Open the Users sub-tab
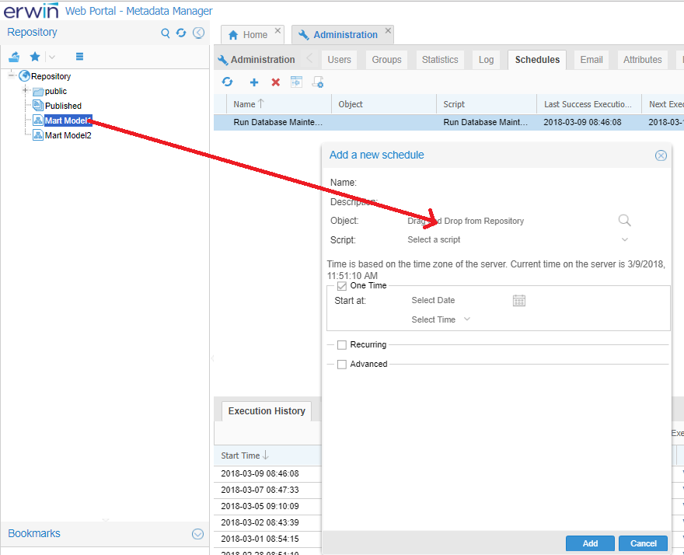 pos(340,60)
